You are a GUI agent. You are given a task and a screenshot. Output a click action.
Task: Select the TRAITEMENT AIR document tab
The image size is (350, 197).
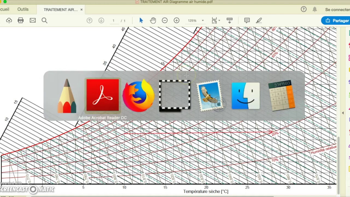61,10
